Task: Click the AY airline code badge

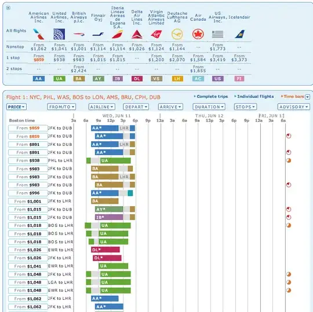Action: 98,79
